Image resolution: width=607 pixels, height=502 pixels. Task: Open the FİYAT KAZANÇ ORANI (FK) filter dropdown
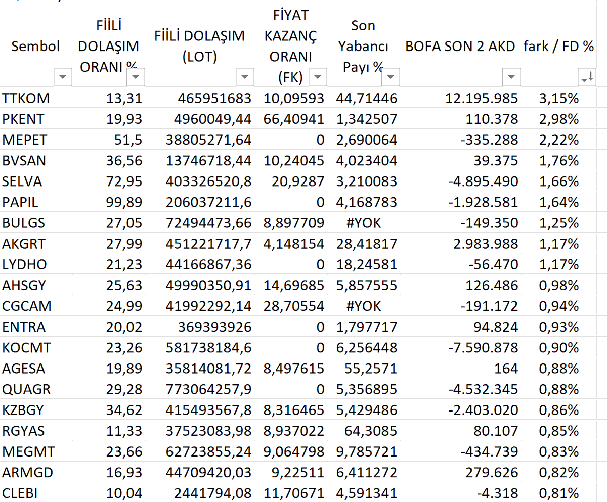pyautogui.click(x=318, y=77)
